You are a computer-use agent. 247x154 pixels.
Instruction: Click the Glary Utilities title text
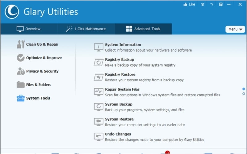tap(51, 12)
